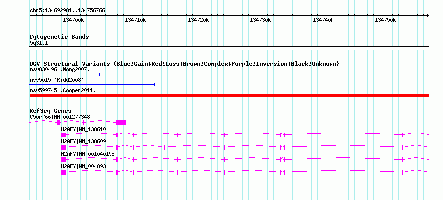Click the 134750k ruler tick label
Viewport: 443px width, 200px height.
(x=385, y=20)
